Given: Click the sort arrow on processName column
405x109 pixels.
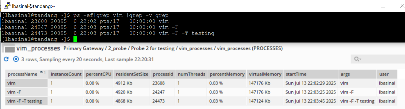Looking at the screenshot, I should pyautogui.click(x=42, y=72).
